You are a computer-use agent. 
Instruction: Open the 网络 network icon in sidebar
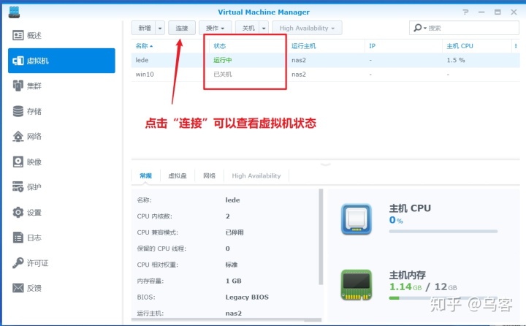(18, 136)
